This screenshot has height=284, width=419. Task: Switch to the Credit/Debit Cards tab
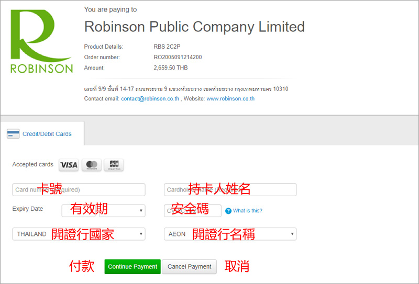click(47, 134)
